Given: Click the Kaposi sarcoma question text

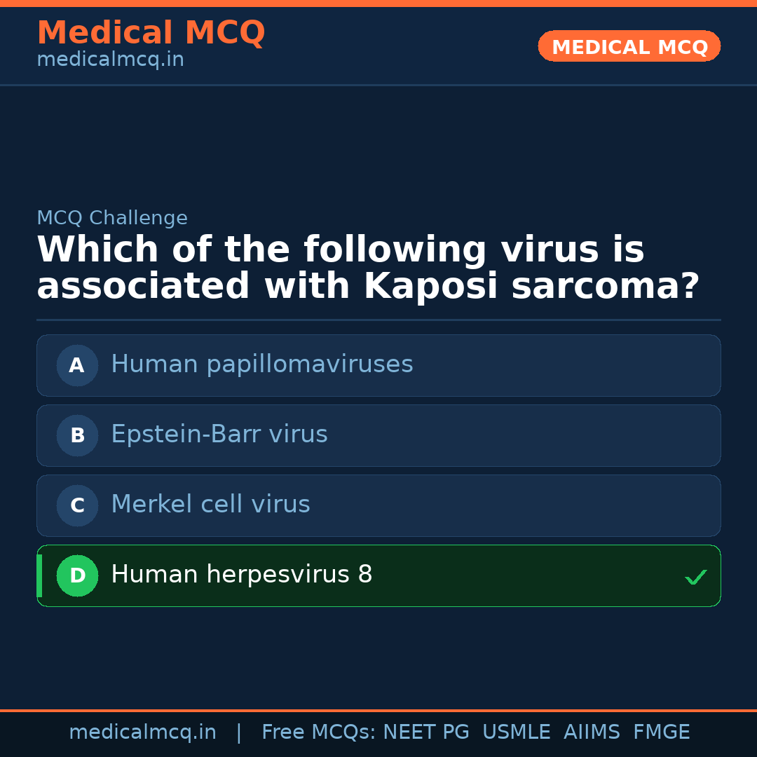Looking at the screenshot, I should pyautogui.click(x=368, y=268).
